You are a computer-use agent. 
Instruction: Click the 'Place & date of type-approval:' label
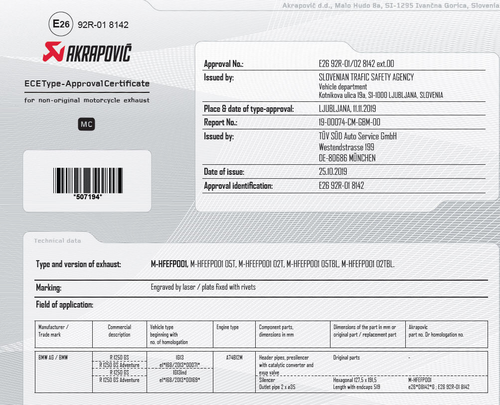tap(249, 109)
